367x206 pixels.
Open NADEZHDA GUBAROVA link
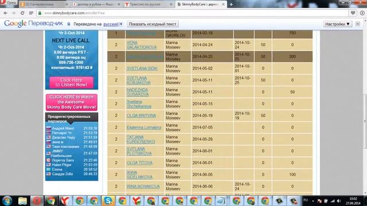138,92
